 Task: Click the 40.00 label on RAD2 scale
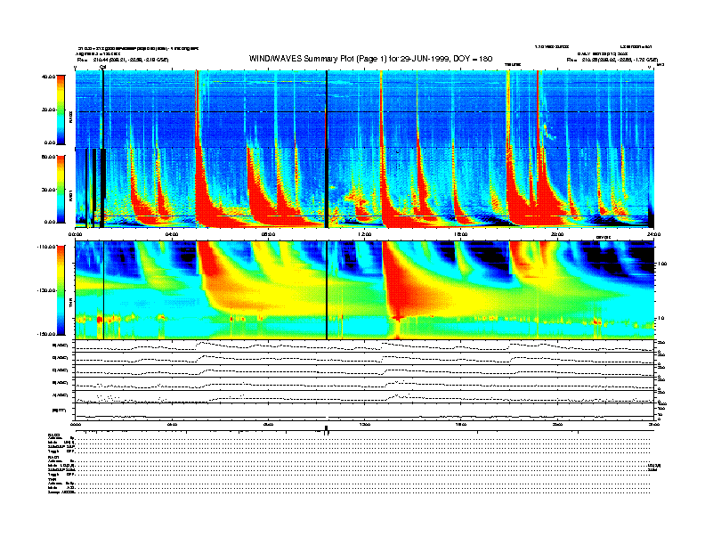click(x=48, y=77)
